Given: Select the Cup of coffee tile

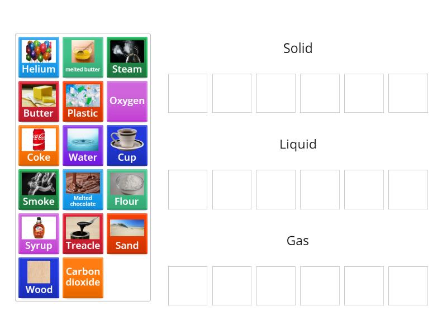Looking at the screenshot, I should coord(127,145).
